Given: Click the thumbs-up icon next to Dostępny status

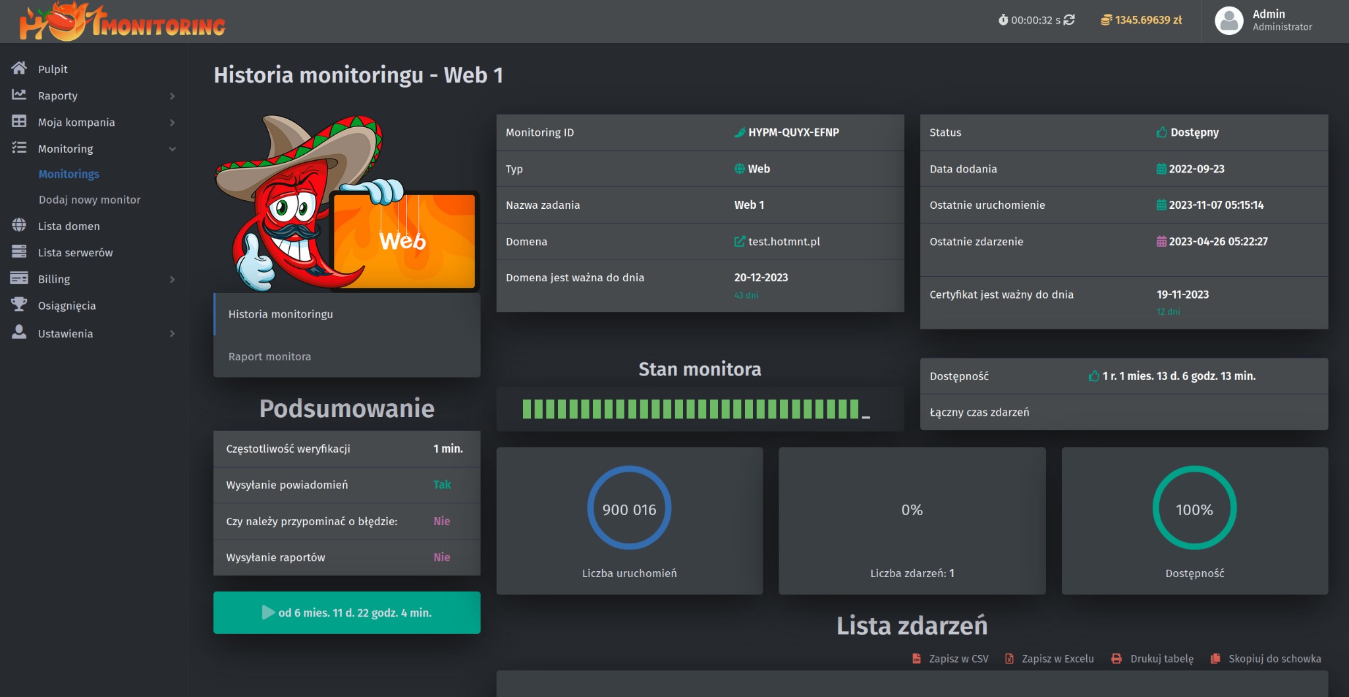Looking at the screenshot, I should pos(1161,132).
